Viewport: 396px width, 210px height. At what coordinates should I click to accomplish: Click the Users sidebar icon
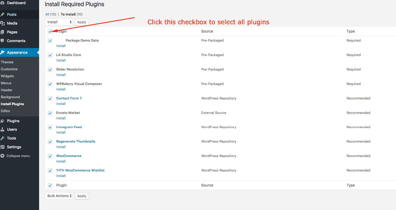(x=4, y=129)
